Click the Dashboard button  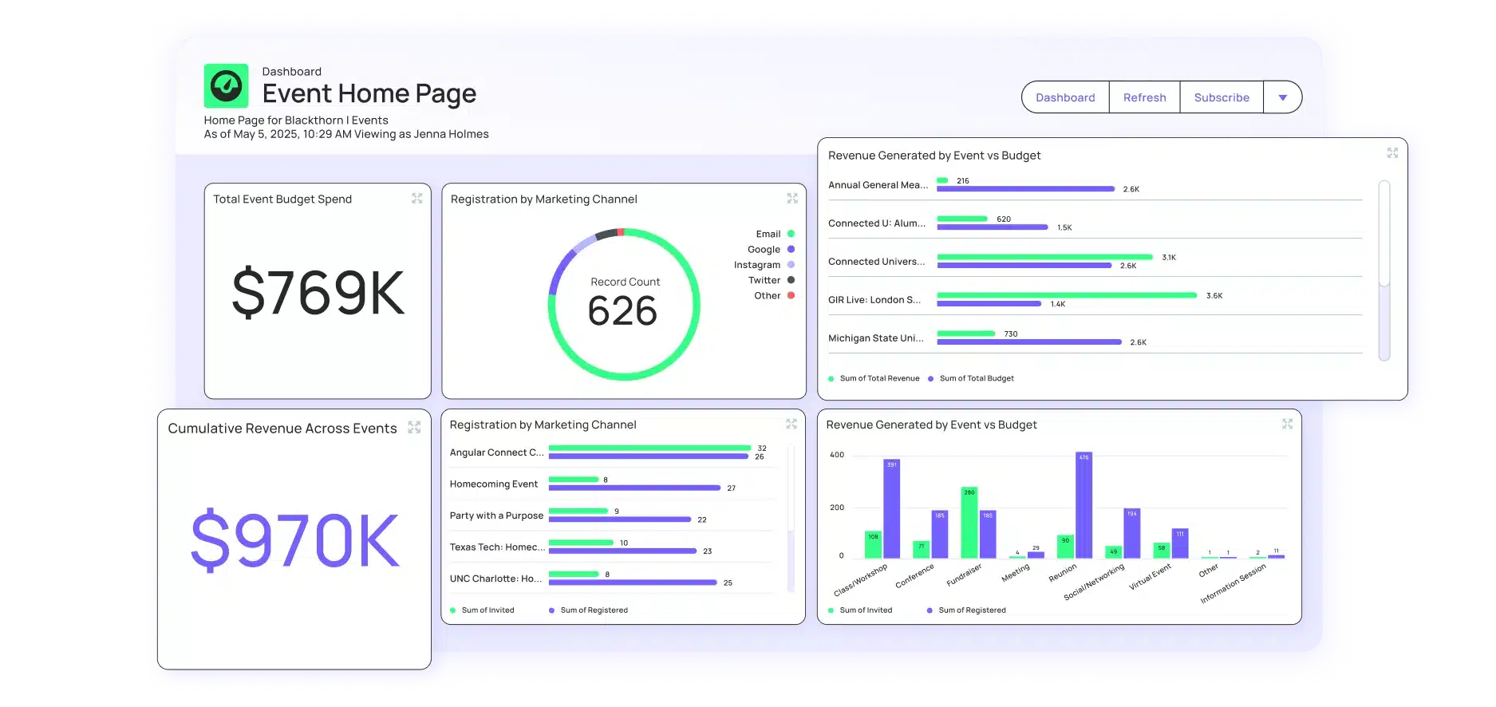coord(1065,97)
